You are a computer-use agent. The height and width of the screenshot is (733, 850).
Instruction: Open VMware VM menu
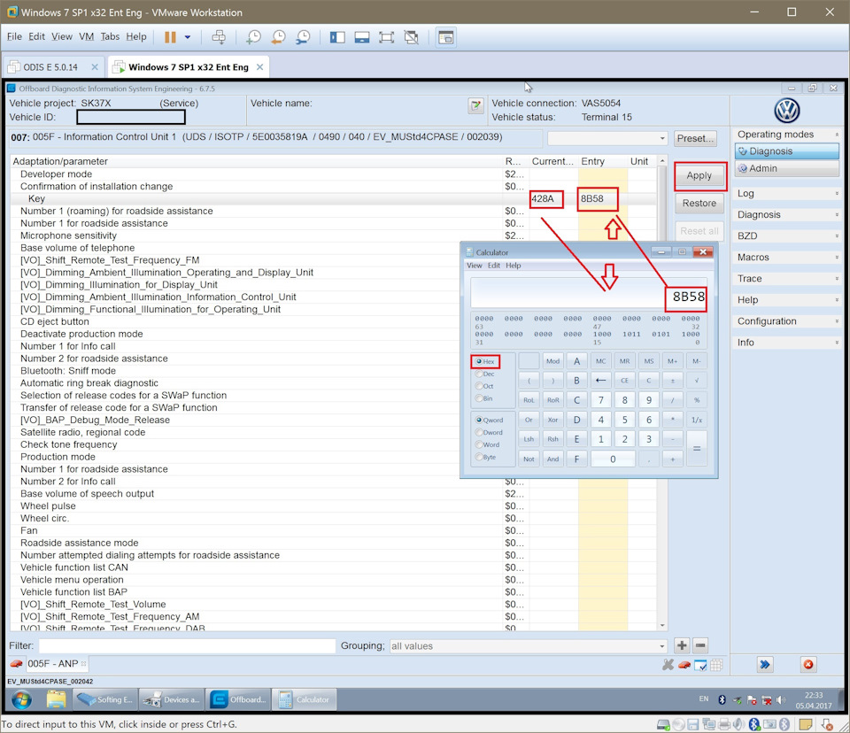86,36
